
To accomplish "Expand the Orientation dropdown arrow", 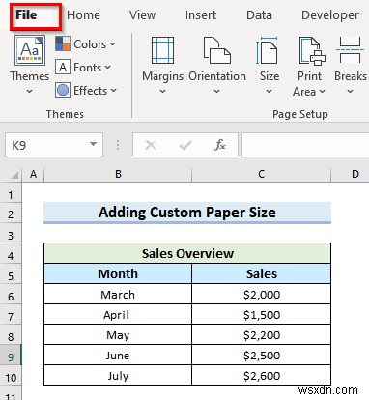I will click(x=217, y=92).
